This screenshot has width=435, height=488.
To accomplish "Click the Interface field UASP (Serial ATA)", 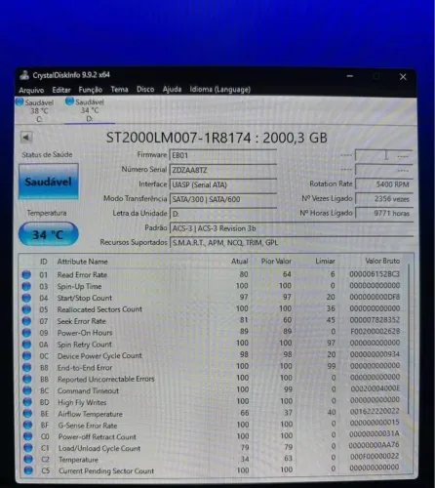I will coord(223,184).
